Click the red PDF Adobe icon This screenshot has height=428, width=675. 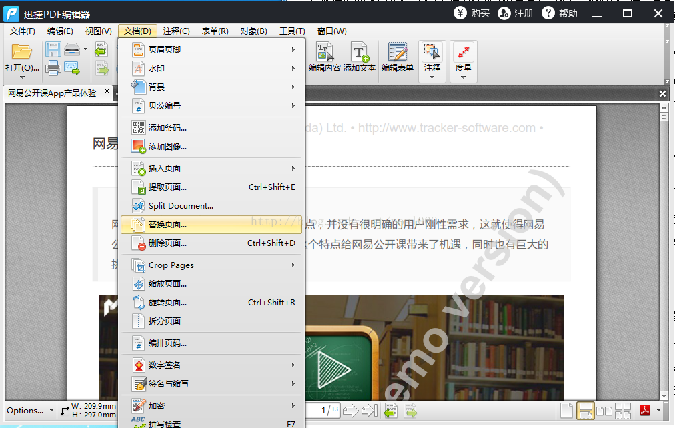[x=645, y=411]
